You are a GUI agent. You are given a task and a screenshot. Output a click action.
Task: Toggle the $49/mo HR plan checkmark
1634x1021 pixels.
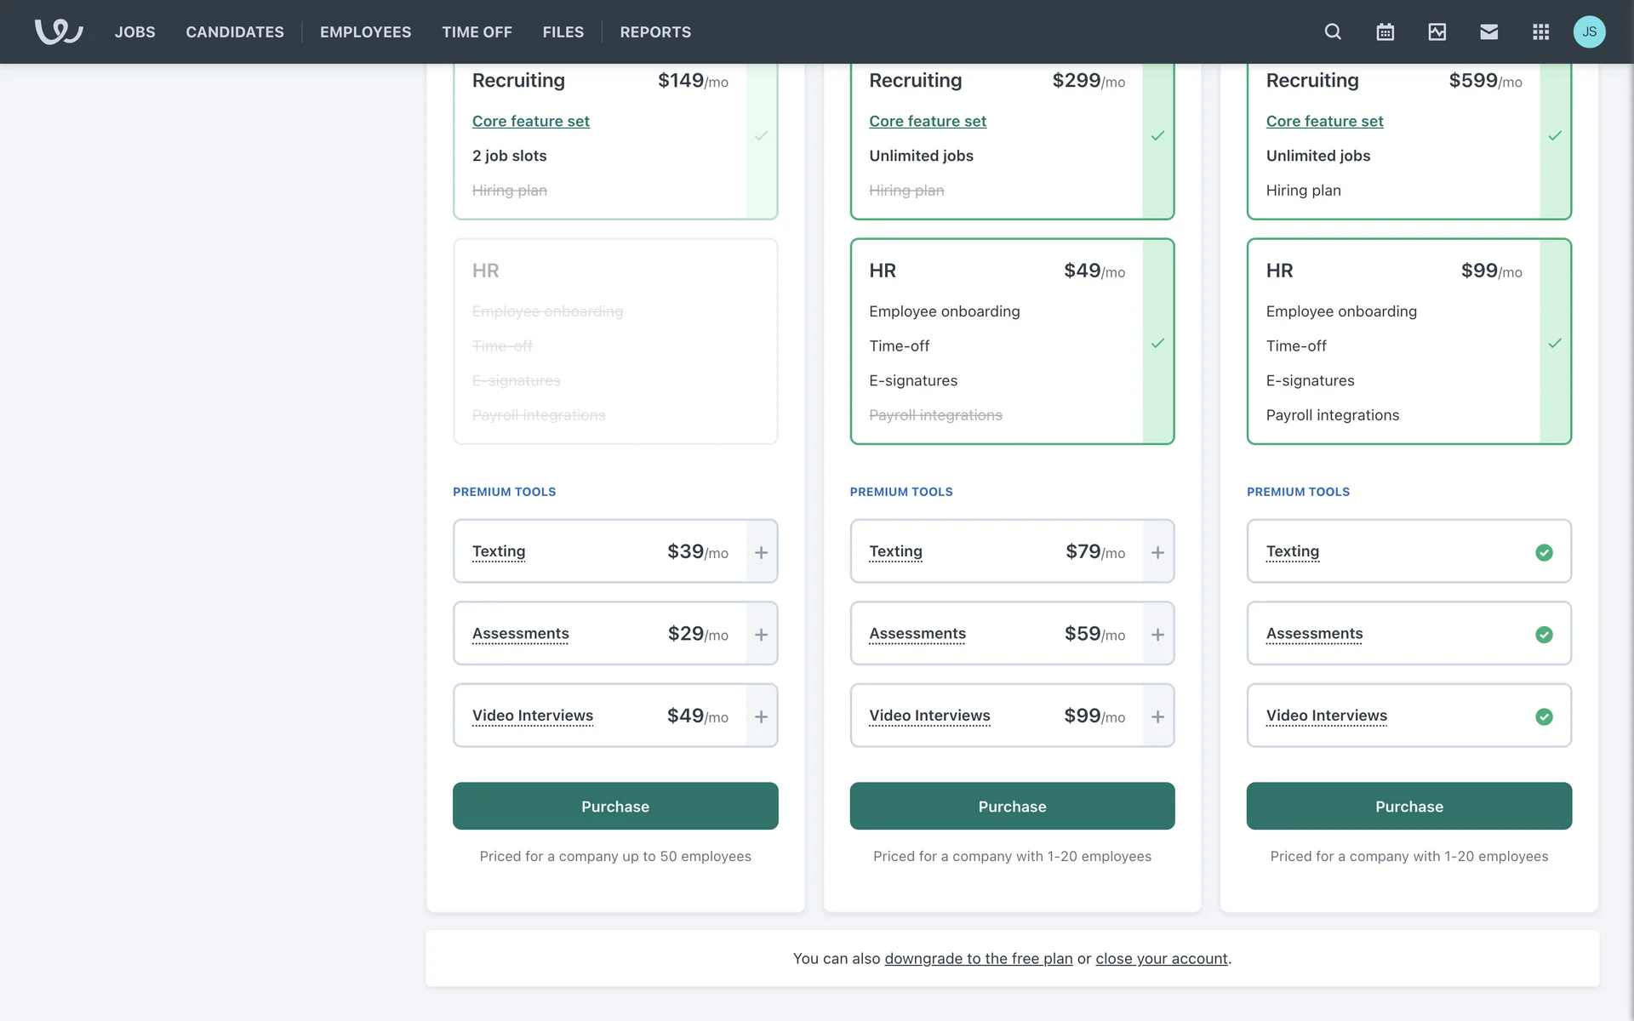coord(1157,343)
